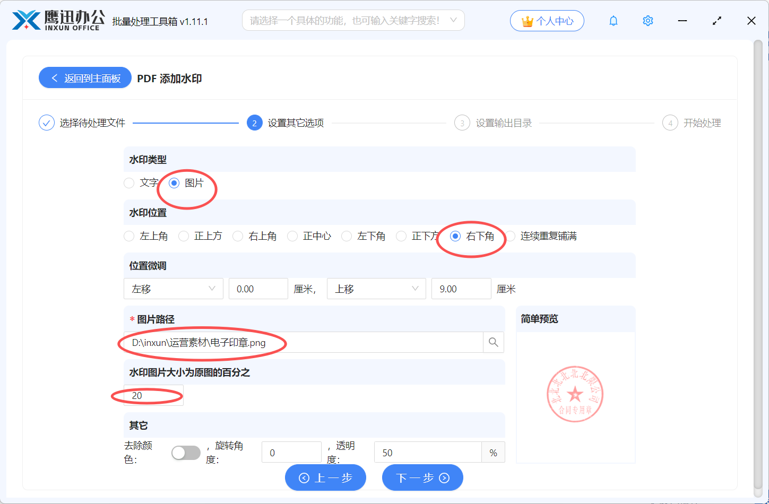Open the function search combo box
Viewport: 769px width, 504px height.
tap(353, 20)
